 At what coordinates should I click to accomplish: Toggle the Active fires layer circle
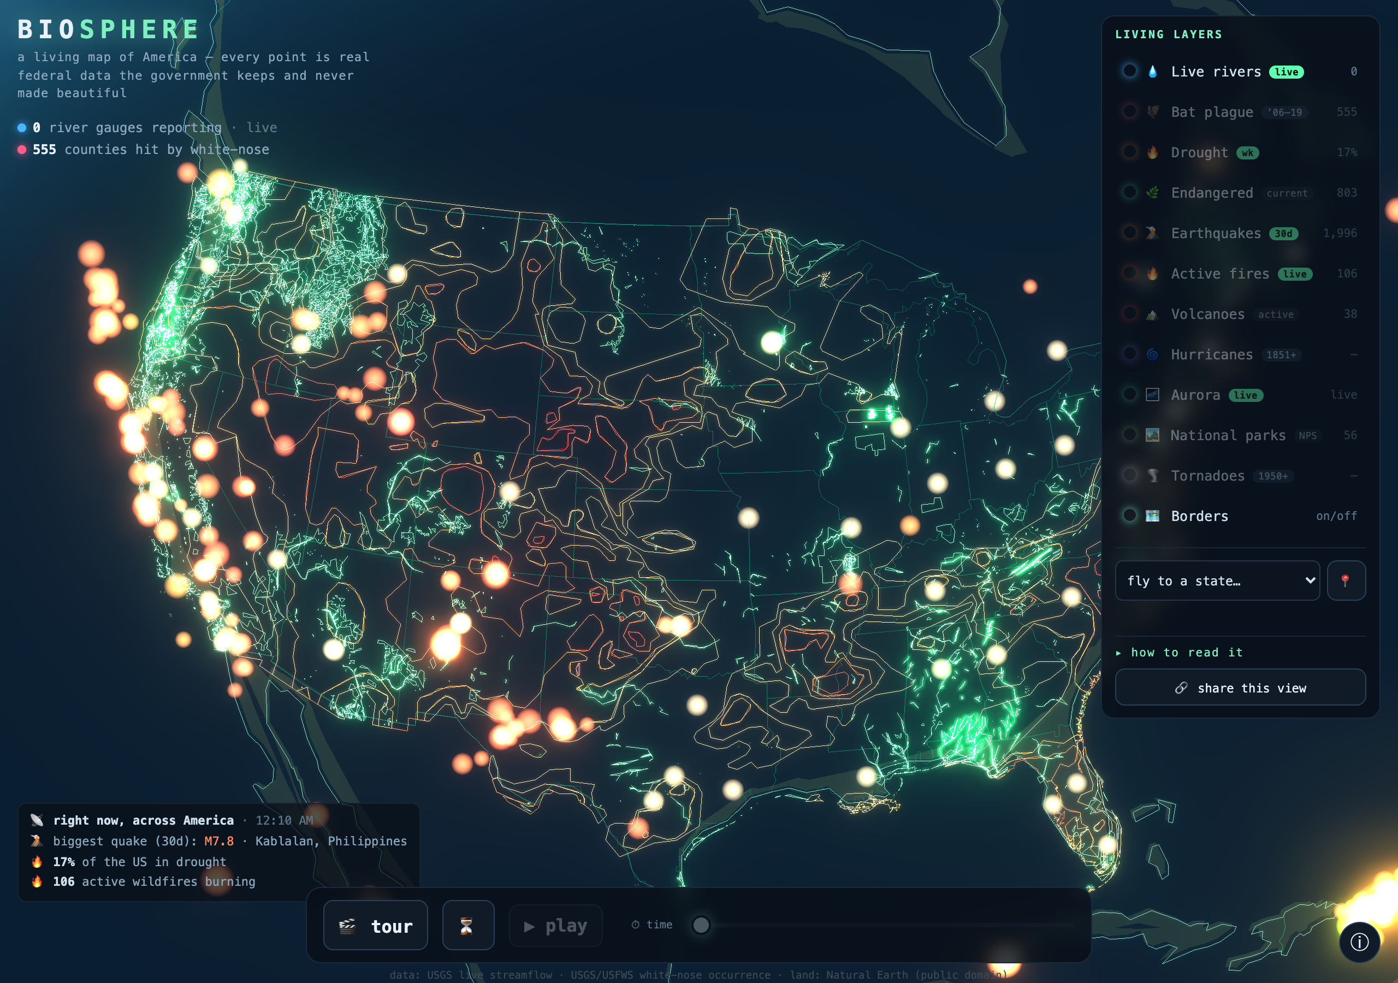coord(1129,273)
